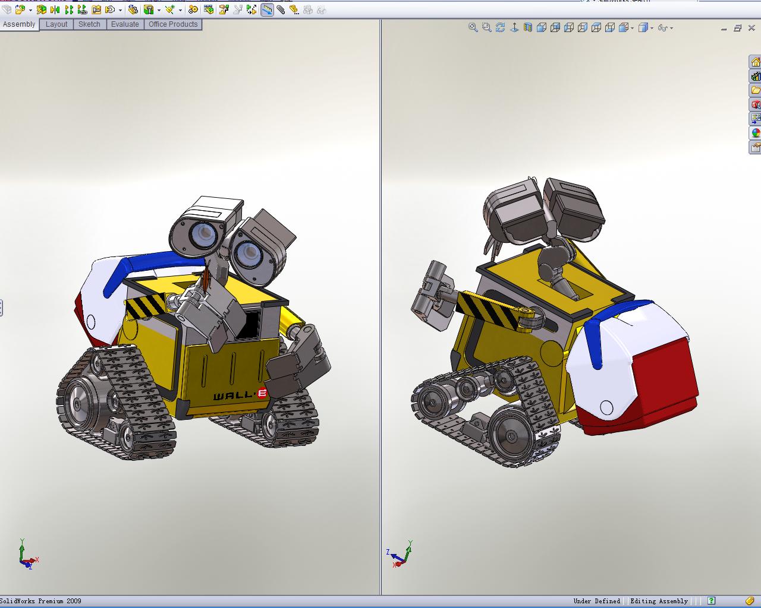Screen dimensions: 761x608
Task: Open the Custom Properties pane
Action: pos(755,147)
